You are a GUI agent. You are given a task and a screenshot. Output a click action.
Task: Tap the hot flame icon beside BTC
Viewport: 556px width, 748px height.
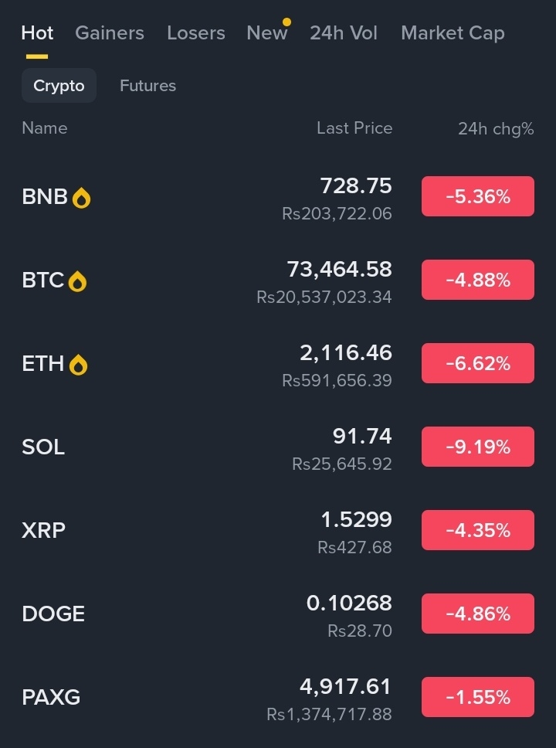click(77, 281)
